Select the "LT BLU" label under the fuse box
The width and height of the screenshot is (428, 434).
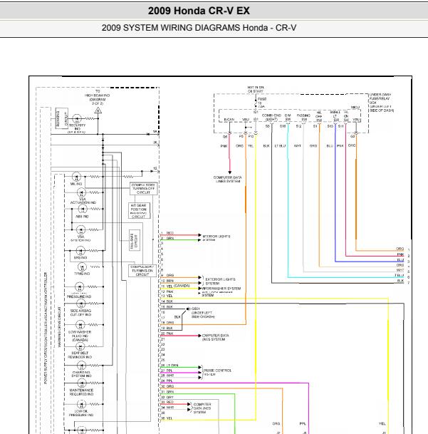point(280,146)
